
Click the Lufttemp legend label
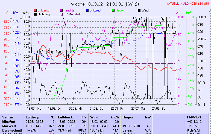43,10
